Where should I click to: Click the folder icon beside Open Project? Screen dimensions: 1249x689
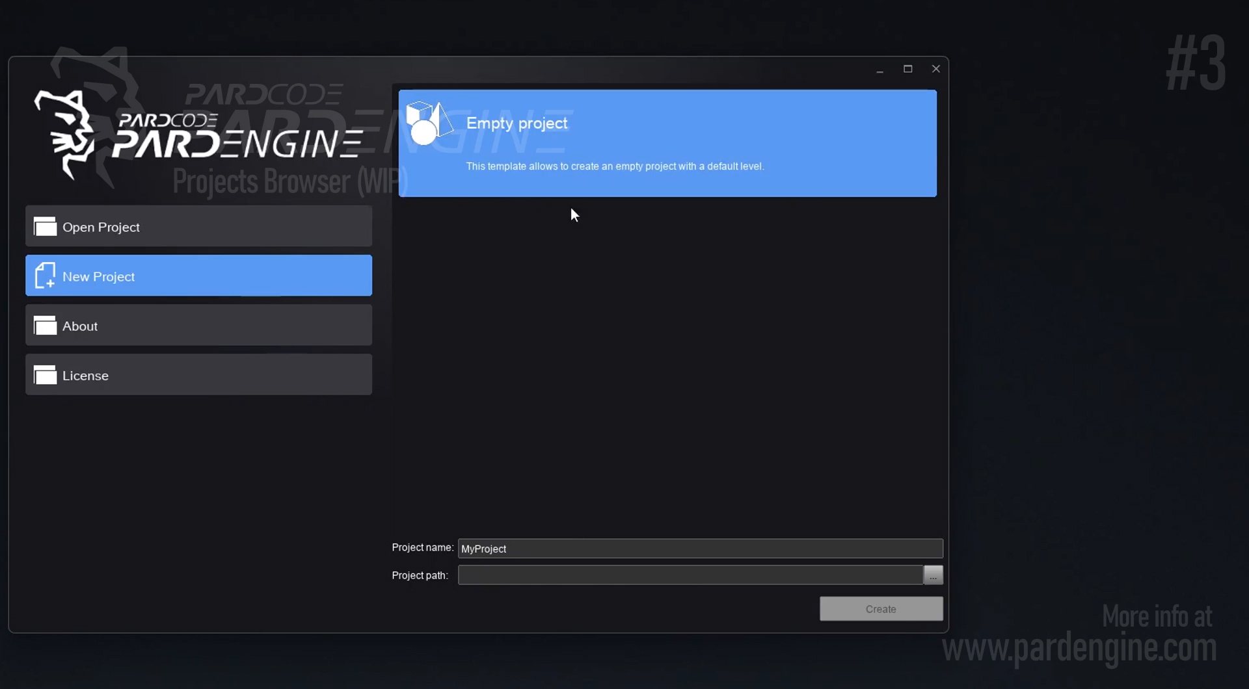point(45,227)
